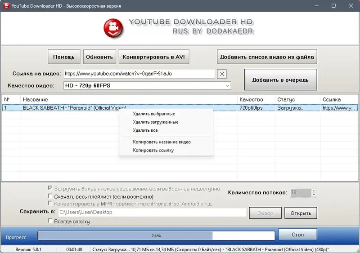Click Конвертировать в AVI button

tap(154, 57)
